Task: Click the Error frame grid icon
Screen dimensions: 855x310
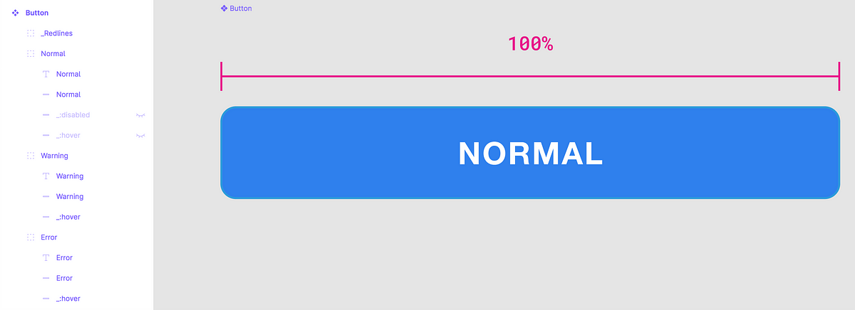Action: click(31, 237)
